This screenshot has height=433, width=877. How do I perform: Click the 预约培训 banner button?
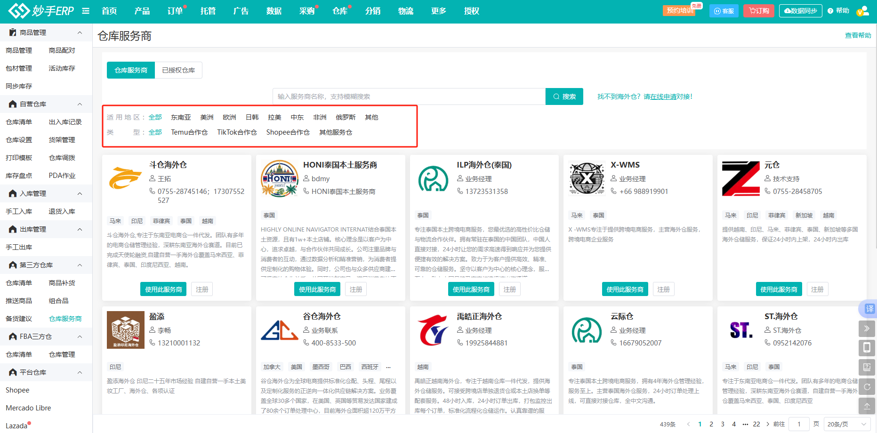click(x=680, y=10)
